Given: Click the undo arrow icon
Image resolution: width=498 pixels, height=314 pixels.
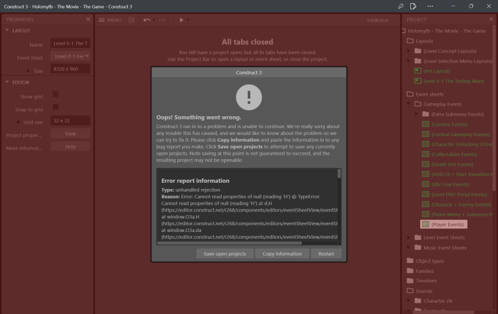Looking at the screenshot, I should [147, 20].
